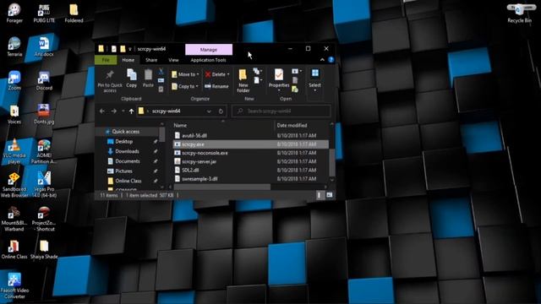Viewport: 541px width, 304px height.
Task: Customize Quick Access Toolbar arrow
Action: point(130,49)
